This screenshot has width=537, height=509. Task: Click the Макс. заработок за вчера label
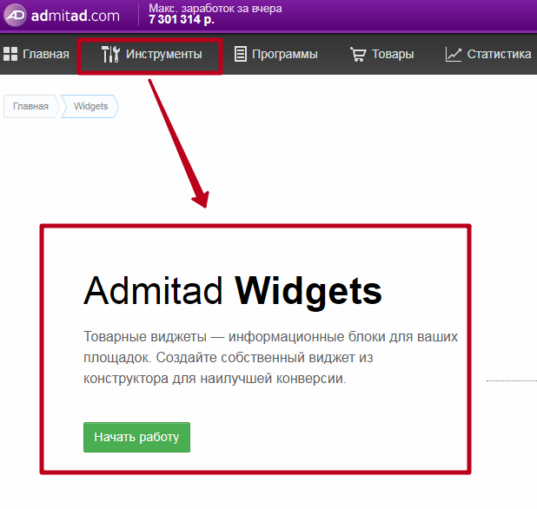(x=215, y=8)
